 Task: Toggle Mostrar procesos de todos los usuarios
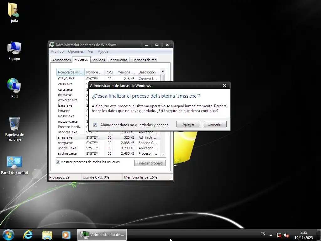58,162
